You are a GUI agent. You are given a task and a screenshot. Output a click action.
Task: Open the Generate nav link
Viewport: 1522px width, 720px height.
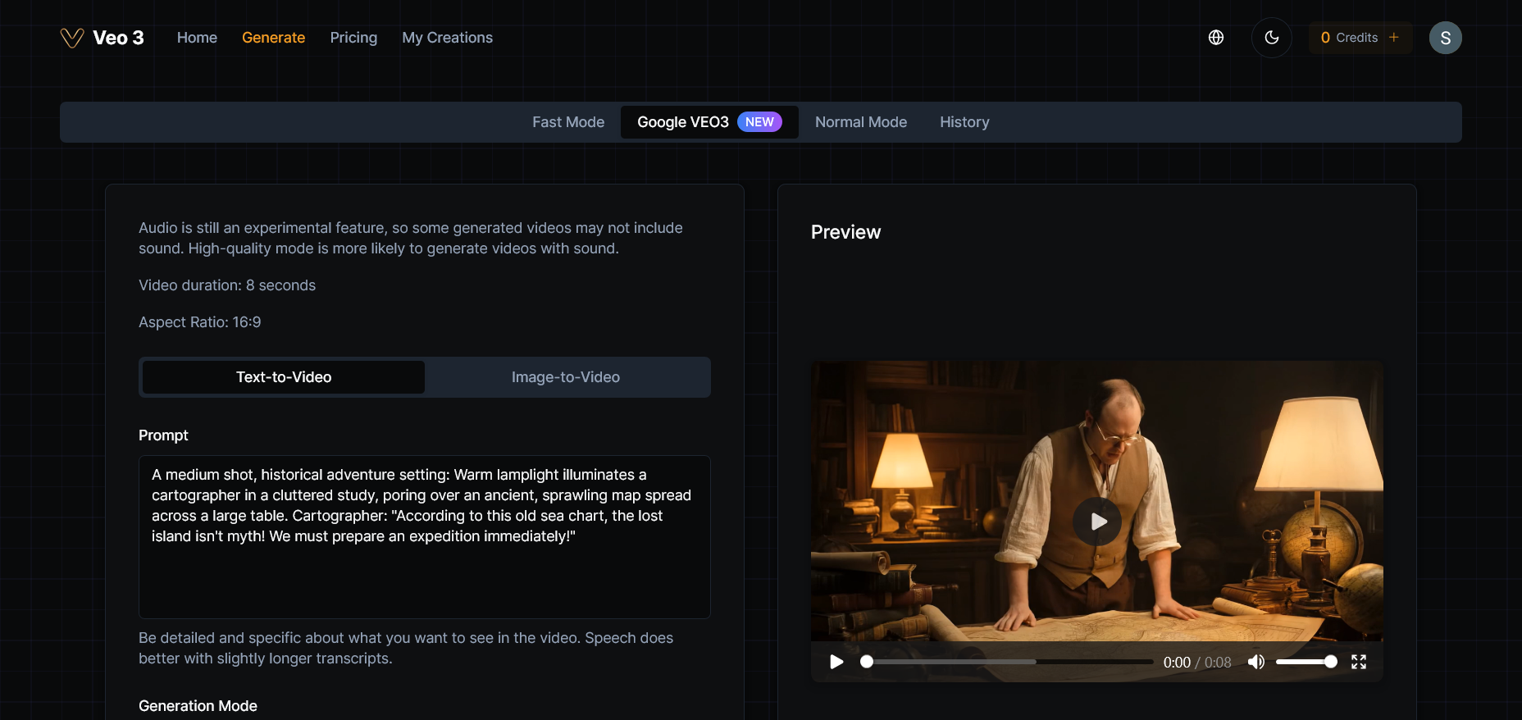(x=273, y=38)
